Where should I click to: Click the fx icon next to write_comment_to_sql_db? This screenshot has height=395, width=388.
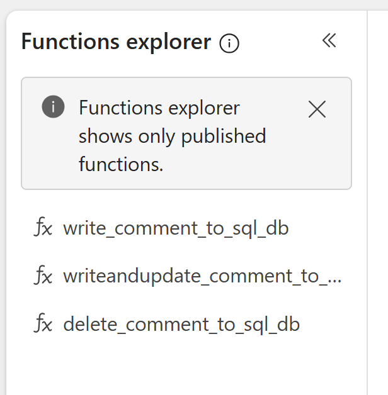point(43,228)
